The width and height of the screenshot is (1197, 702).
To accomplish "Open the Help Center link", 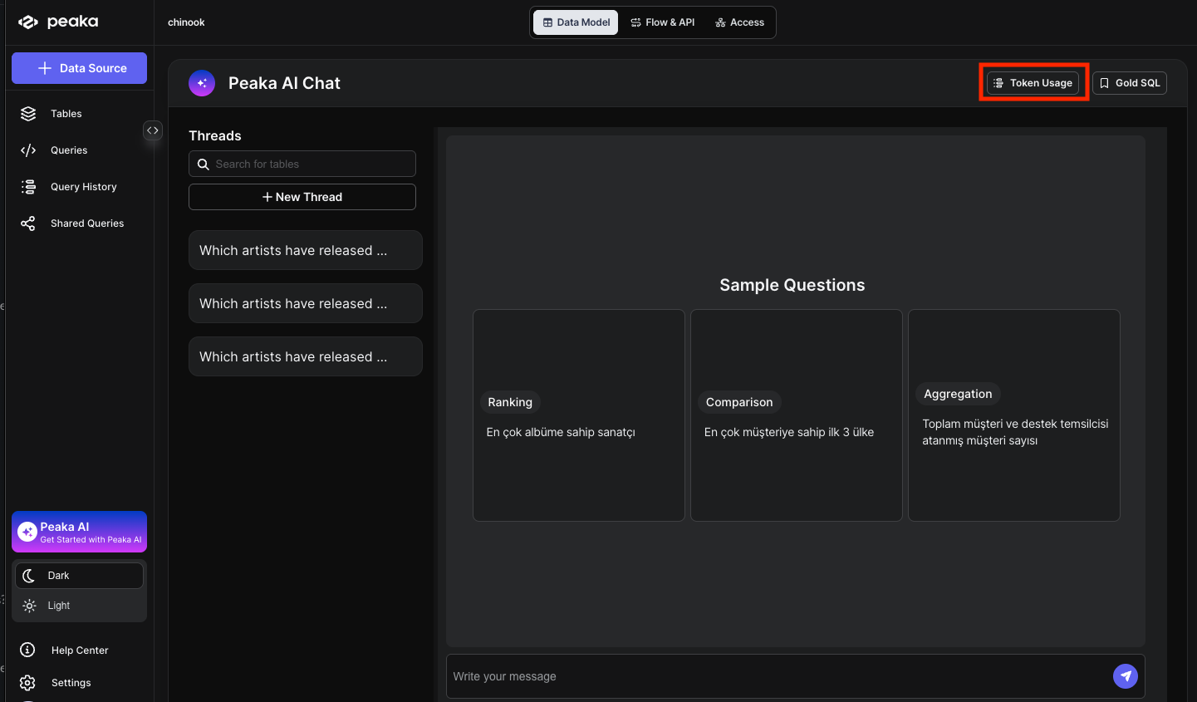I will (x=79, y=650).
